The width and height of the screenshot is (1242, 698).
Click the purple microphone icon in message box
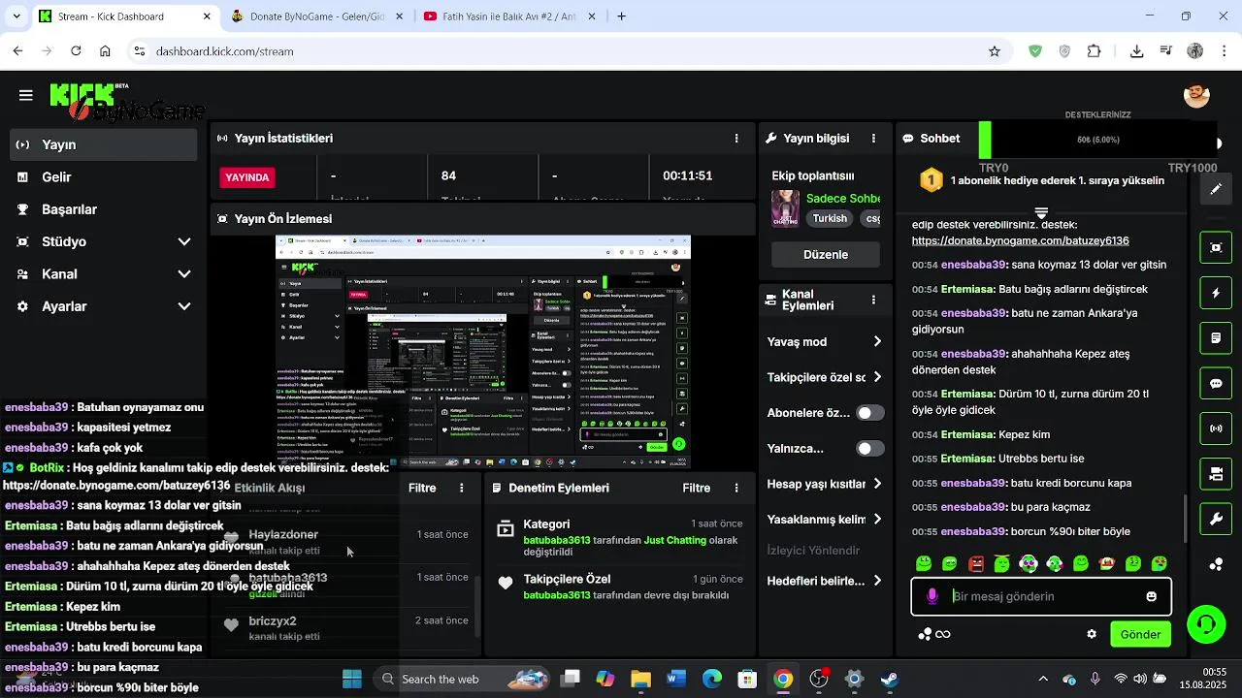932,596
